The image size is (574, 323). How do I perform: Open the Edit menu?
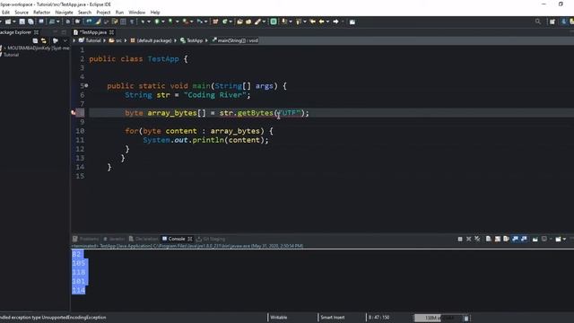click(6, 13)
